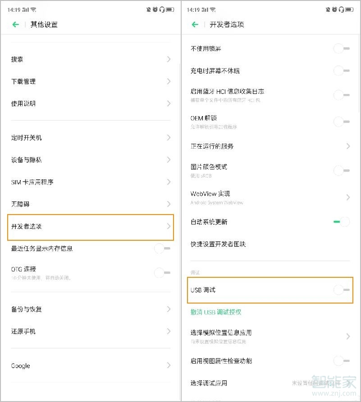Viewport: 361px width, 402px height.
Task: Tap the back arrow on 其他设置 screen
Action: coord(15,24)
